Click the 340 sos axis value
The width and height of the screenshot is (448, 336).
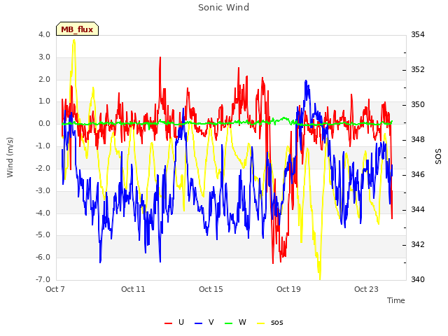click(418, 279)
